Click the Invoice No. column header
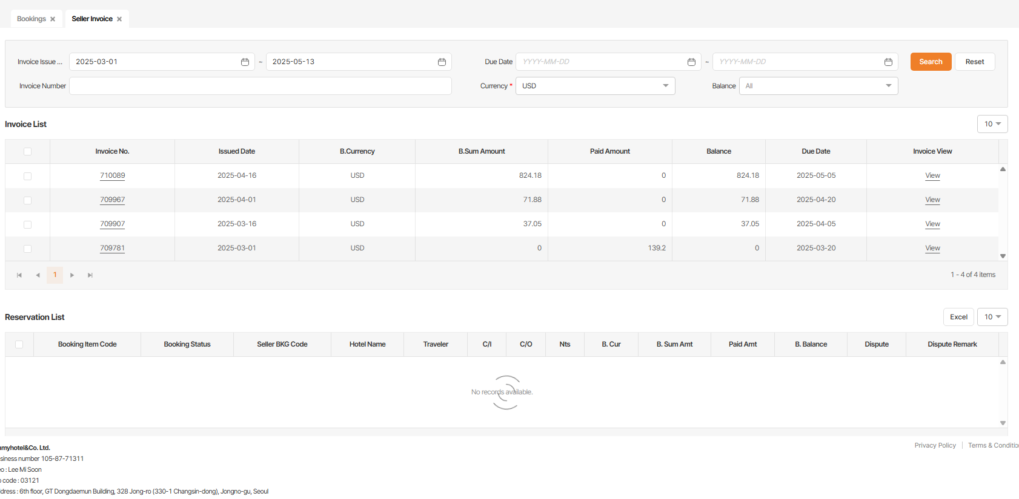The width and height of the screenshot is (1019, 499). click(x=112, y=152)
